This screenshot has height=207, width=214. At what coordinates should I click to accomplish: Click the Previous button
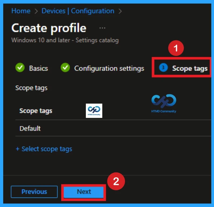pyautogui.click(x=34, y=192)
